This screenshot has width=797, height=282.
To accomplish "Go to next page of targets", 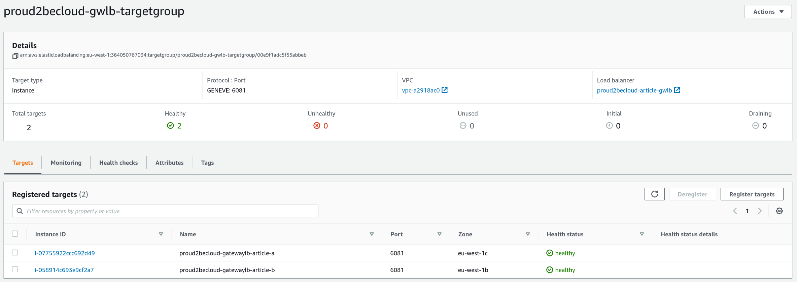I will coord(760,211).
